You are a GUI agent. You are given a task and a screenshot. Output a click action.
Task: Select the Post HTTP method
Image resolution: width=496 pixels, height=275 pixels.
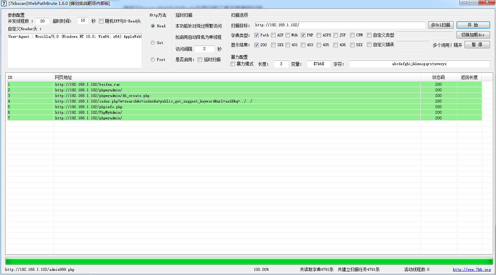[x=153, y=59]
